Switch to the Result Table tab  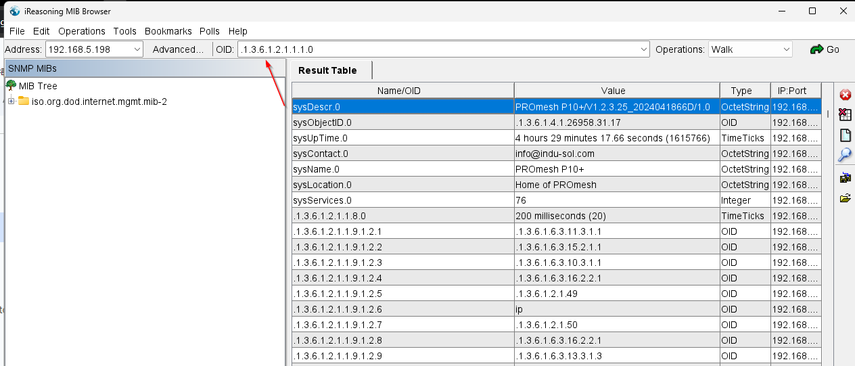point(331,70)
